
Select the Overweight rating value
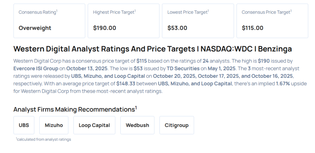tap(35, 28)
